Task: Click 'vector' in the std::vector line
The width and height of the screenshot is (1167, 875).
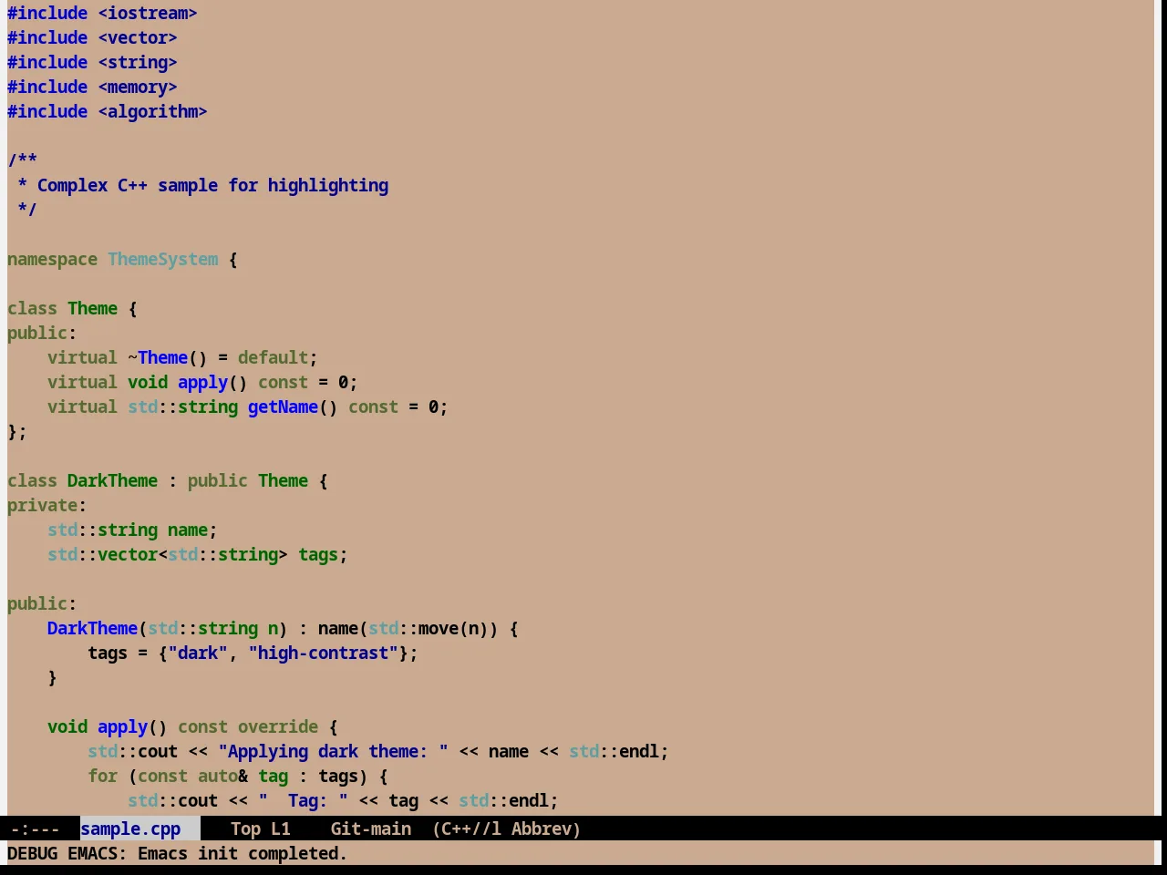Action: click(128, 554)
